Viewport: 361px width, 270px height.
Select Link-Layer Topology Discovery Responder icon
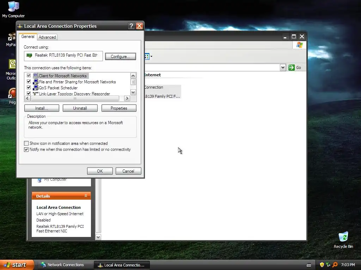pyautogui.click(x=36, y=94)
